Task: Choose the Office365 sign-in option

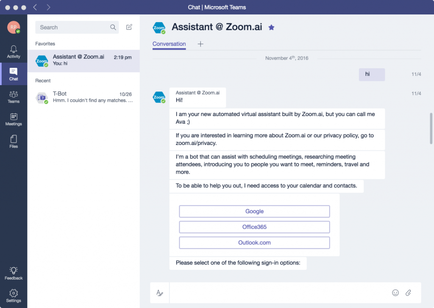Action: tap(254, 227)
